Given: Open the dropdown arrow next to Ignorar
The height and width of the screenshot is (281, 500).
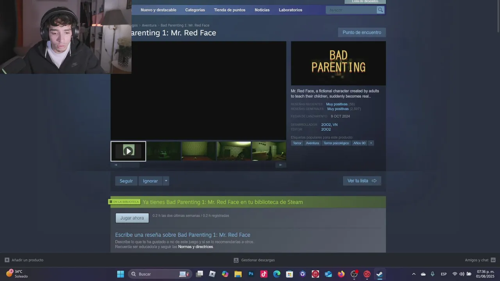Looking at the screenshot, I should click(166, 181).
